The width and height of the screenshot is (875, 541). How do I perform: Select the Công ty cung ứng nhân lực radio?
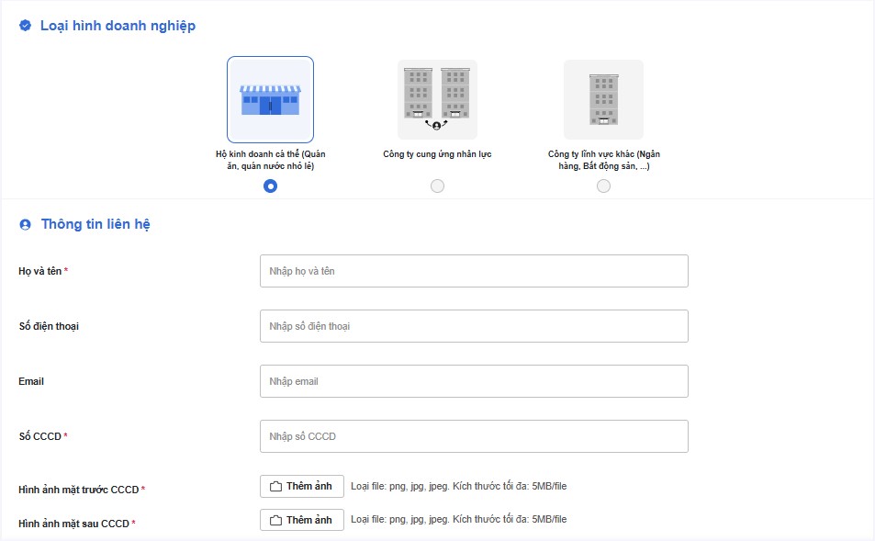click(437, 186)
